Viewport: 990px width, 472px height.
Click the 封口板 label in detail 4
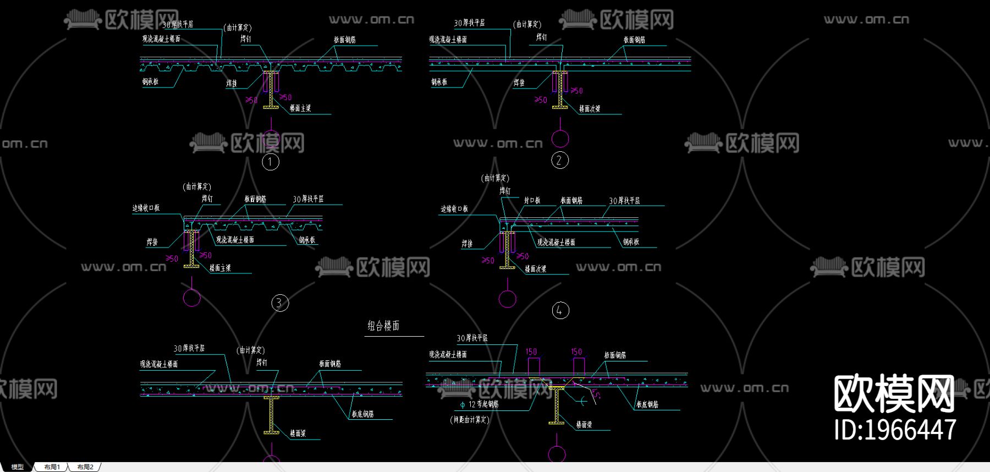[532, 200]
